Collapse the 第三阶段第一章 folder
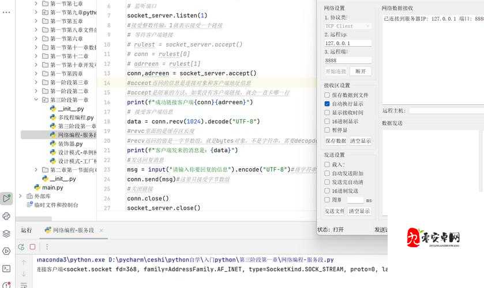This screenshot has height=288, width=484. tap(36, 100)
